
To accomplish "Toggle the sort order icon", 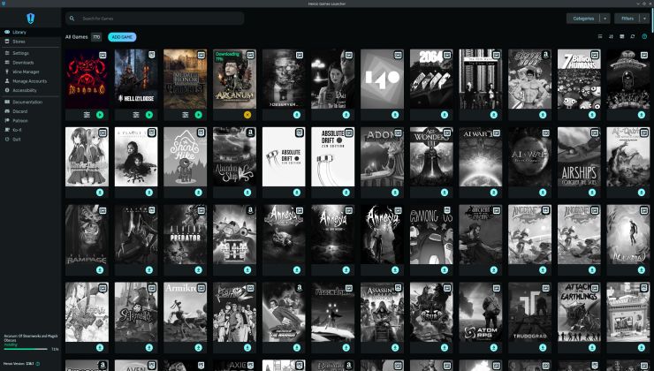I will [x=611, y=37].
